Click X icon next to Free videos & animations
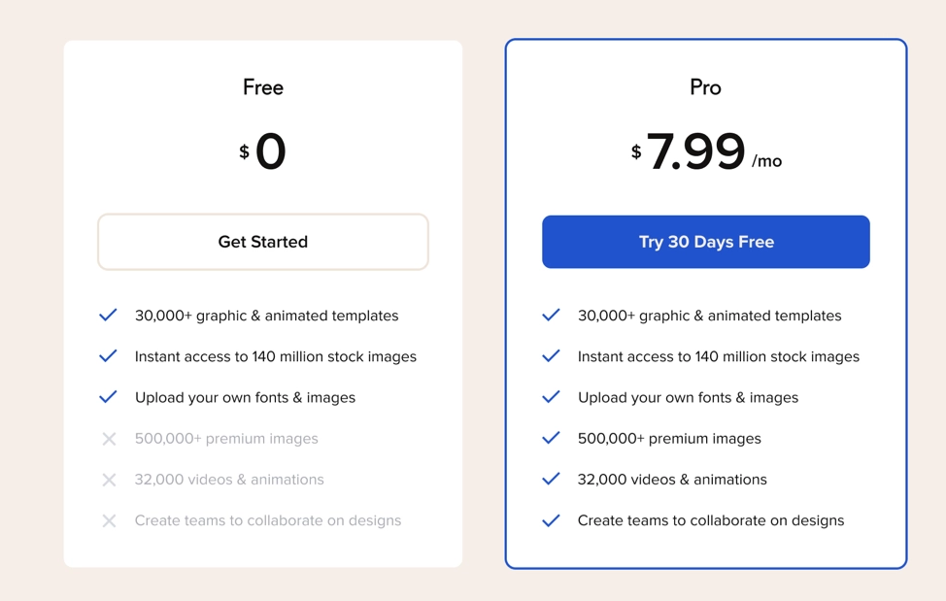946x601 pixels. 109,480
